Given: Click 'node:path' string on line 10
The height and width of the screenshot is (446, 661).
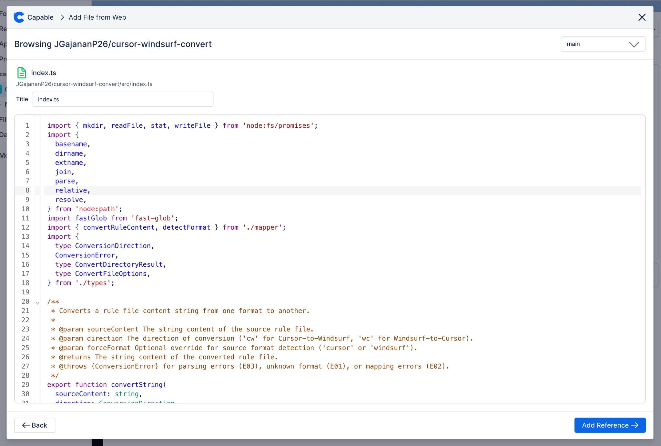Looking at the screenshot, I should point(97,209).
